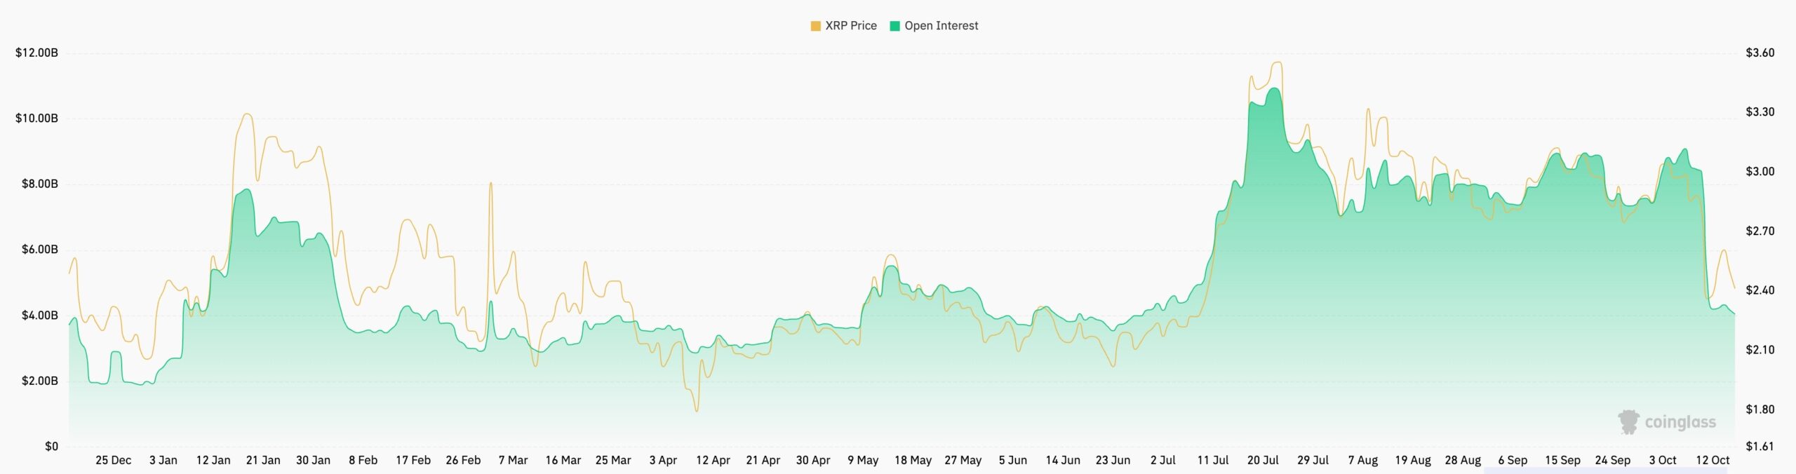Viewport: 1796px width, 474px height.
Task: Click the green Open Interest legend swatch
Action: coord(894,26)
